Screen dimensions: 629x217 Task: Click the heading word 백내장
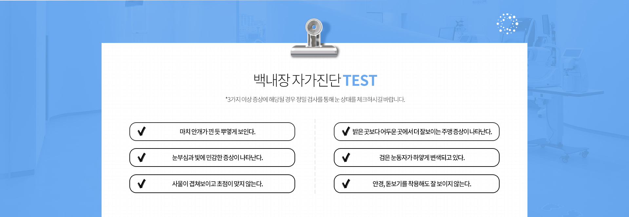(272, 80)
